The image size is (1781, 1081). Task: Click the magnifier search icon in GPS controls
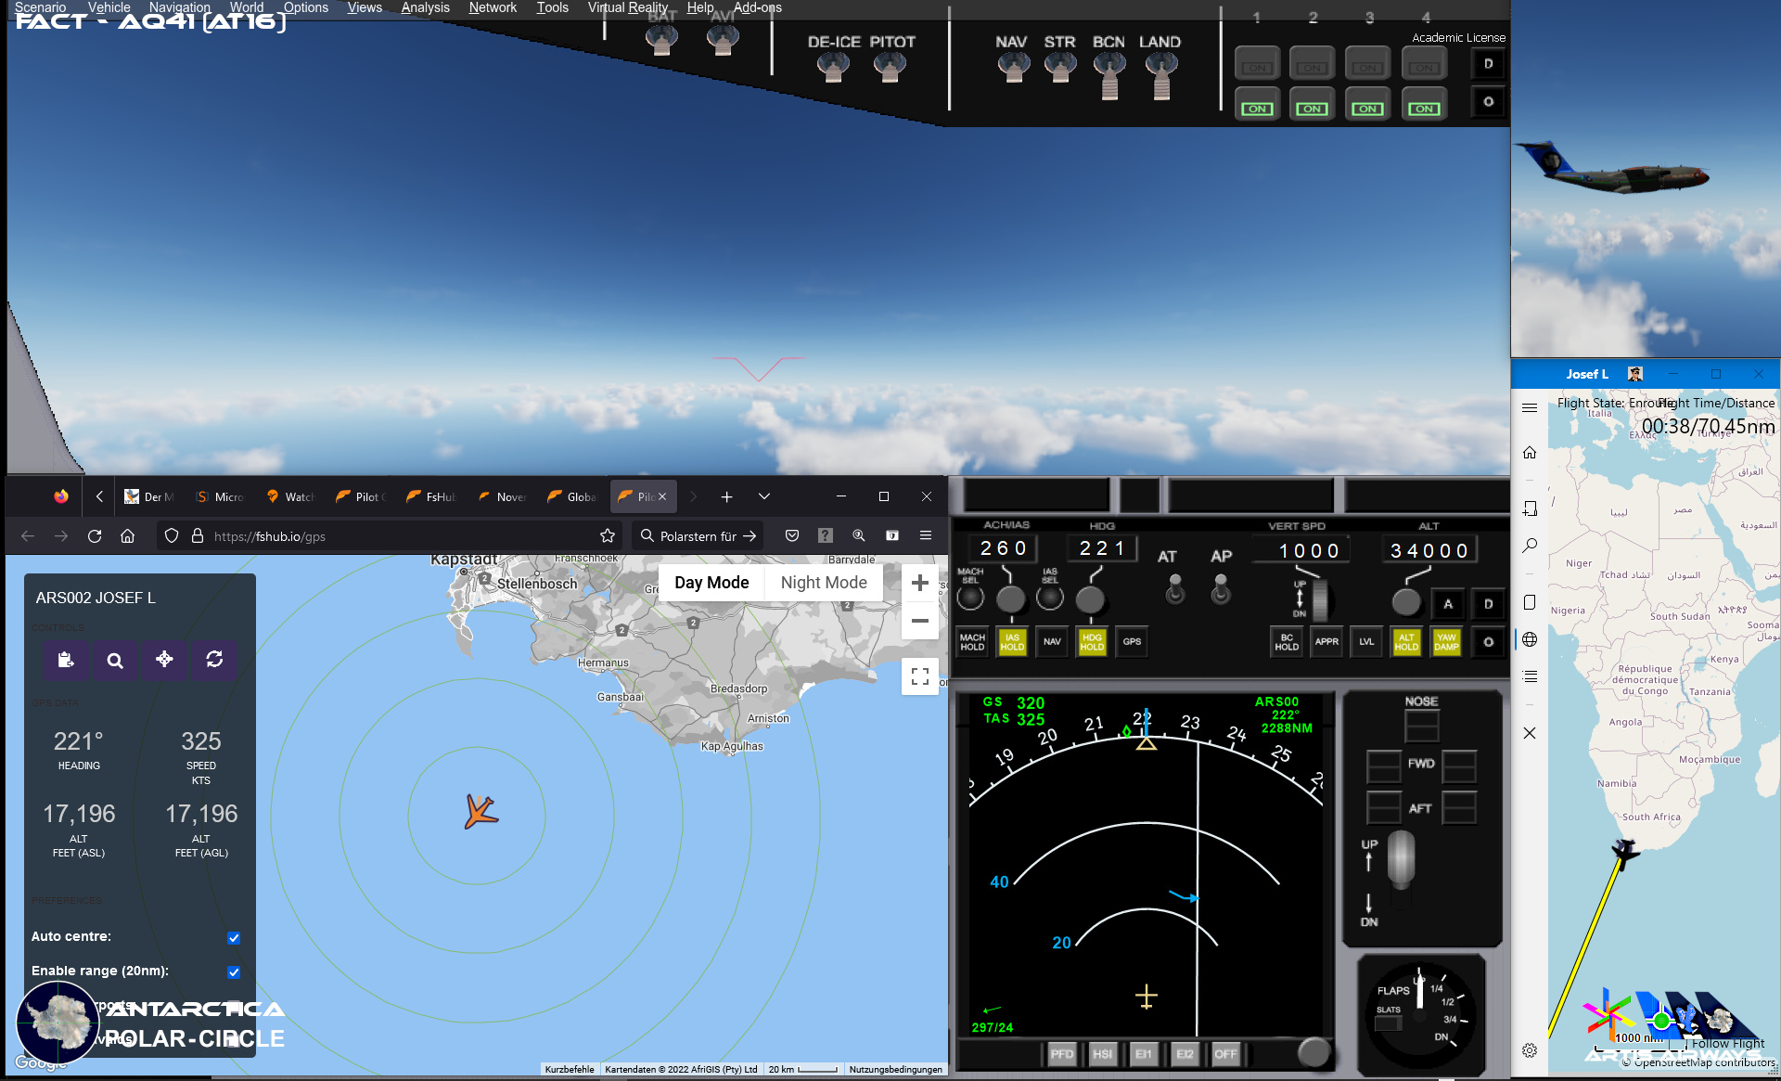pyautogui.click(x=115, y=660)
